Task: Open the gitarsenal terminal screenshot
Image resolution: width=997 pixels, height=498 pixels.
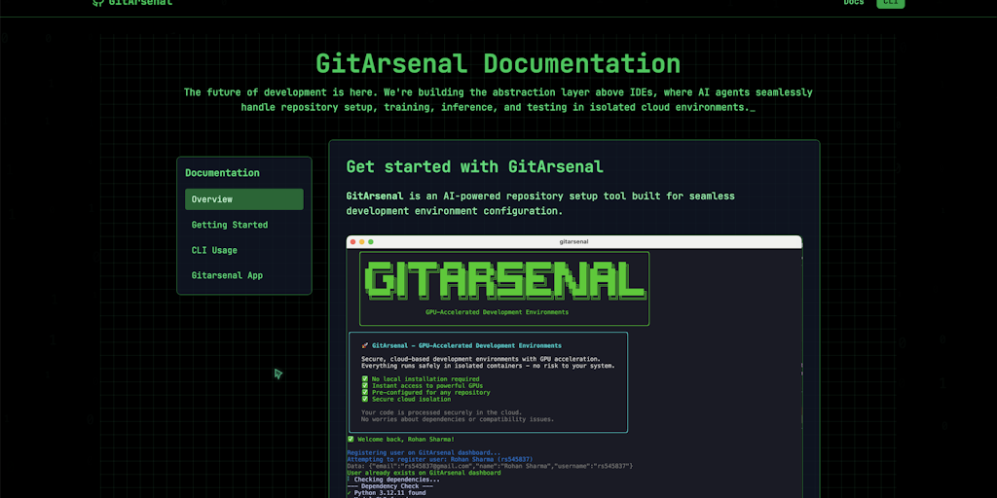Action: pyautogui.click(x=574, y=367)
